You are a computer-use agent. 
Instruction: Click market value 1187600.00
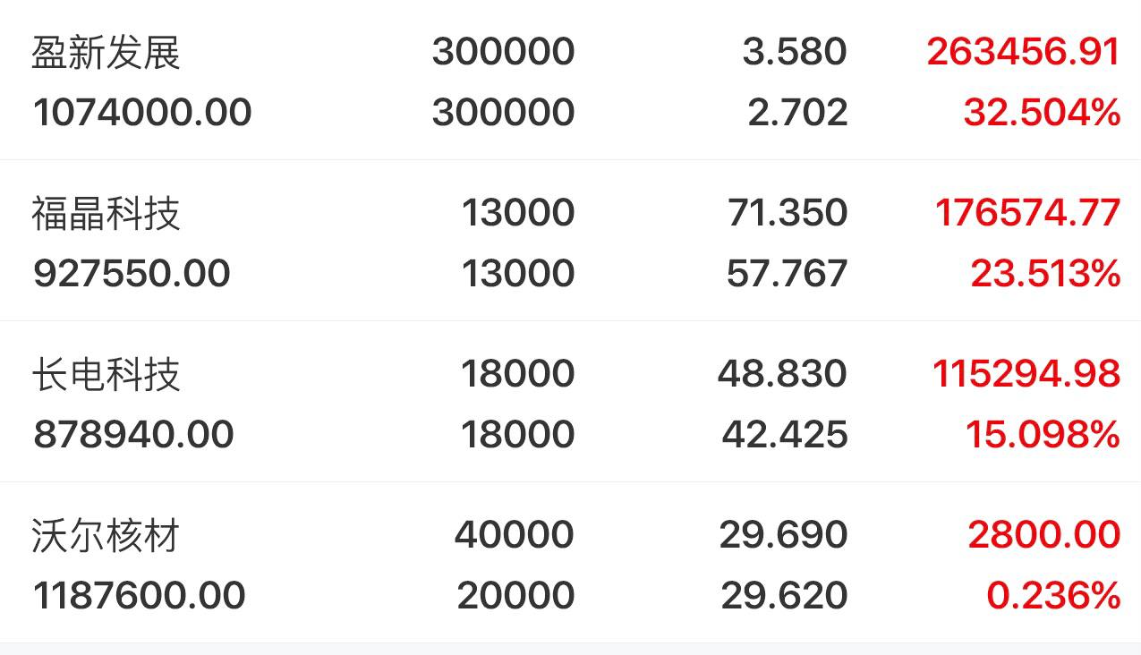[139, 596]
